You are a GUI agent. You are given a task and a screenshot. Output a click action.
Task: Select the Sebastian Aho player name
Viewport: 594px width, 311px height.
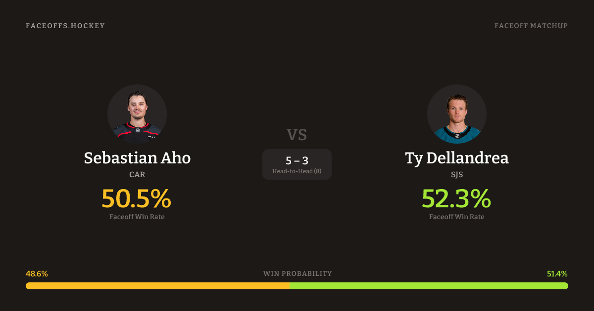click(137, 158)
